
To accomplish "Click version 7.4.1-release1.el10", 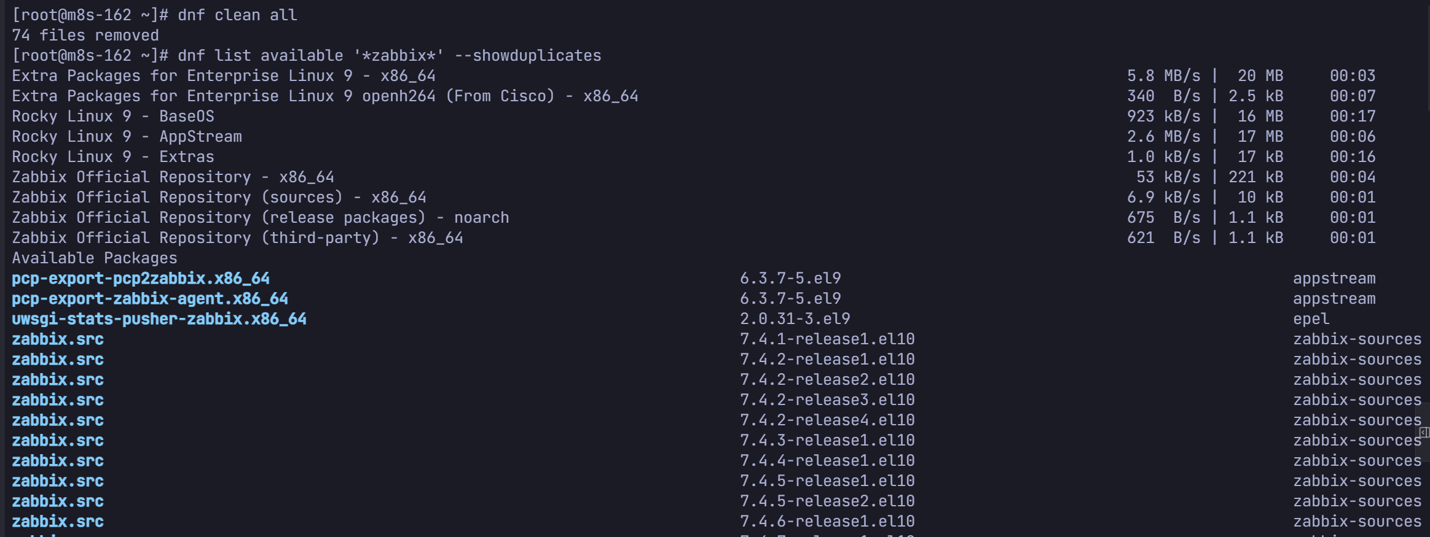I will tap(827, 339).
